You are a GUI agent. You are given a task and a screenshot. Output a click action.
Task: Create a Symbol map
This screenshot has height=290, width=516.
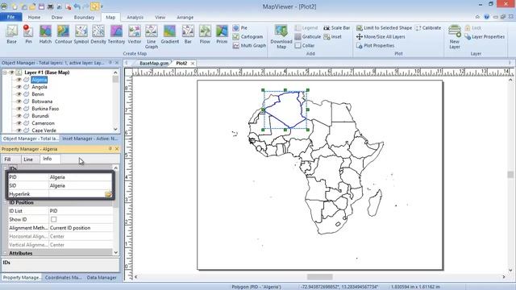(x=81, y=34)
